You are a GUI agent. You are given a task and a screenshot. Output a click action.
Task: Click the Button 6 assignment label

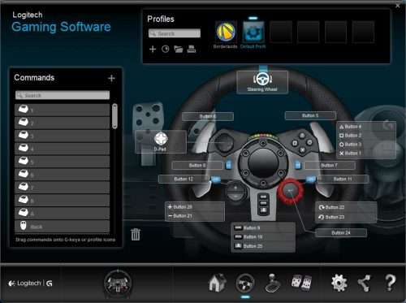coord(208,116)
